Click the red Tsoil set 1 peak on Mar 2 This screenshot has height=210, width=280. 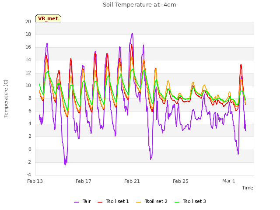pos(241,64)
